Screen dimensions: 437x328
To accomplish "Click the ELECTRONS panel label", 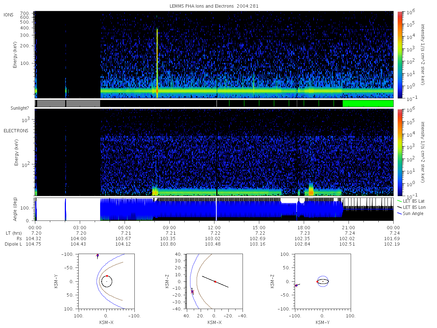I will tap(16, 130).
